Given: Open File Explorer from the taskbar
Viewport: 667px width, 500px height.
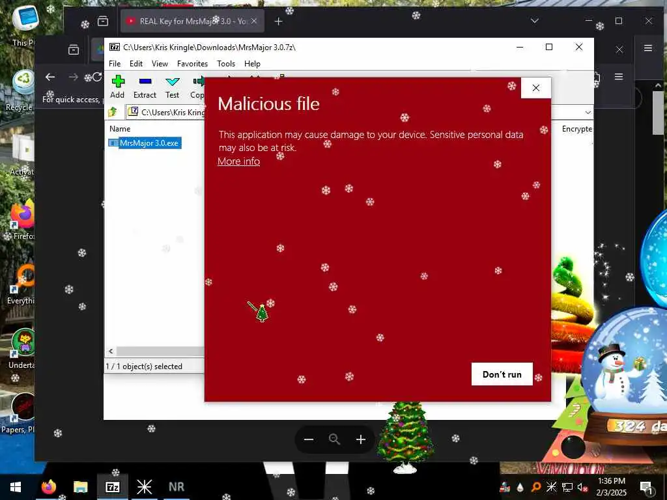Looking at the screenshot, I should (x=80, y=487).
